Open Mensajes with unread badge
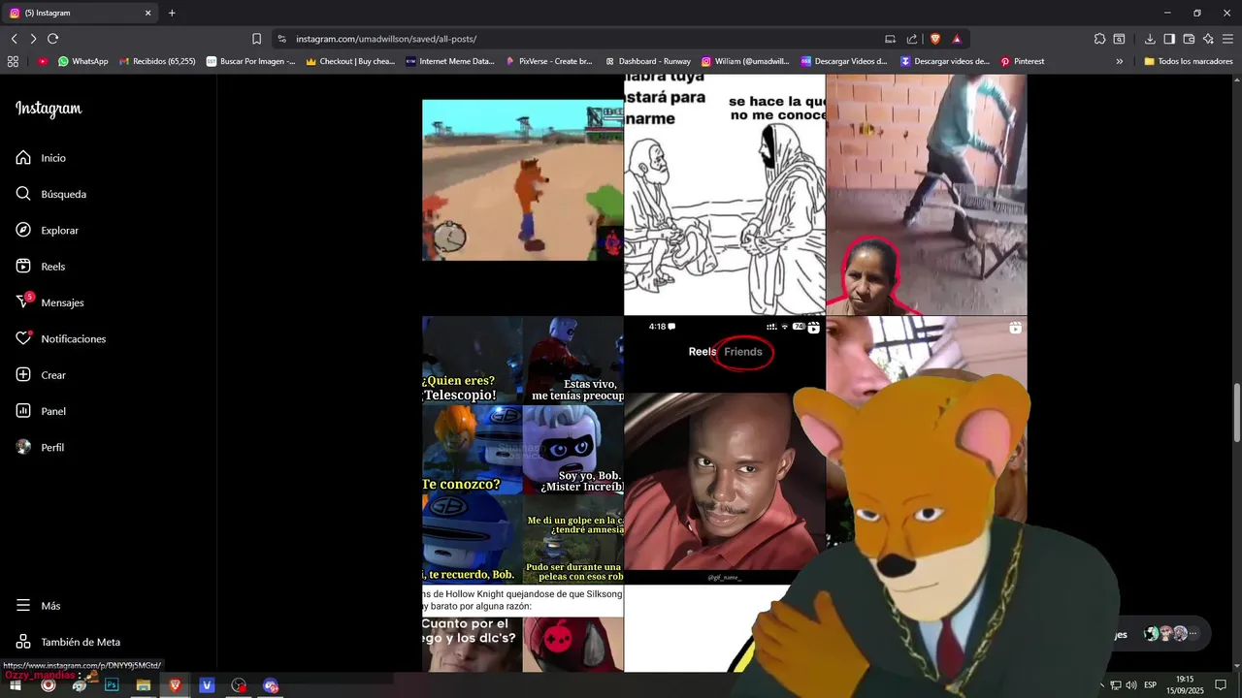 click(49, 302)
